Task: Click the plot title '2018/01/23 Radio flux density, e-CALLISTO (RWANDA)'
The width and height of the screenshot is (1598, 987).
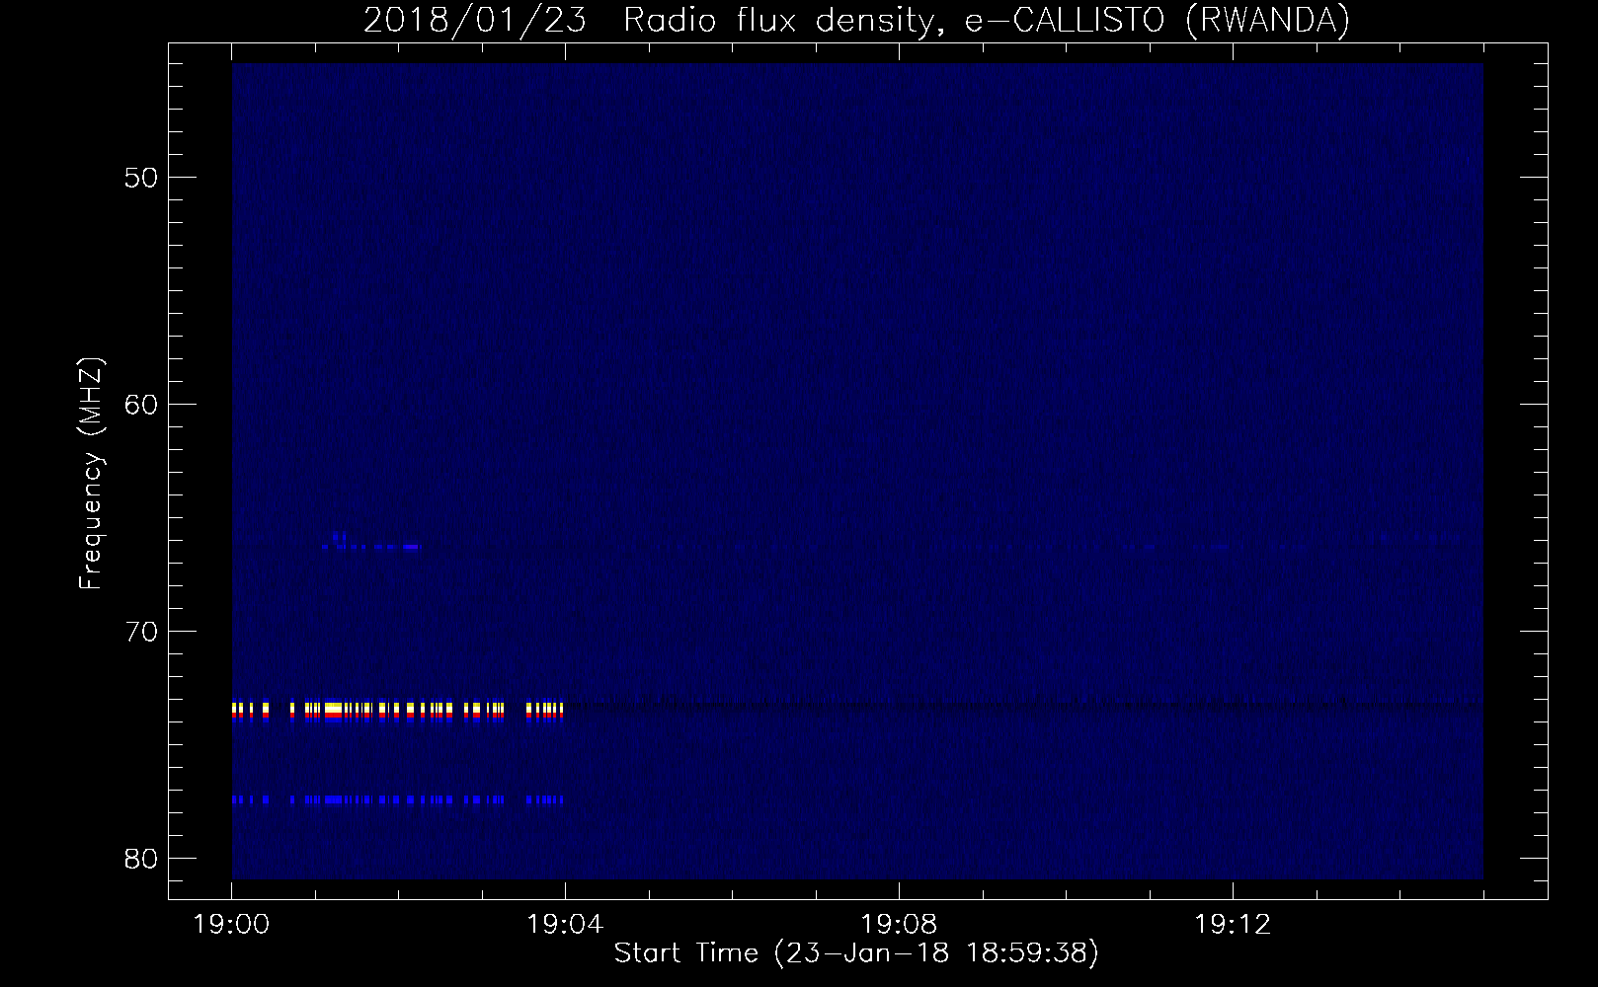Action: click(x=856, y=20)
